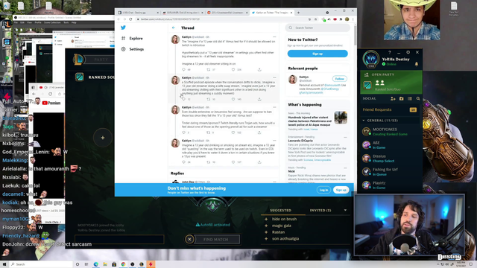Retweet the first Kaitlyn tweet
This screenshot has width=477, height=268.
(x=209, y=69)
